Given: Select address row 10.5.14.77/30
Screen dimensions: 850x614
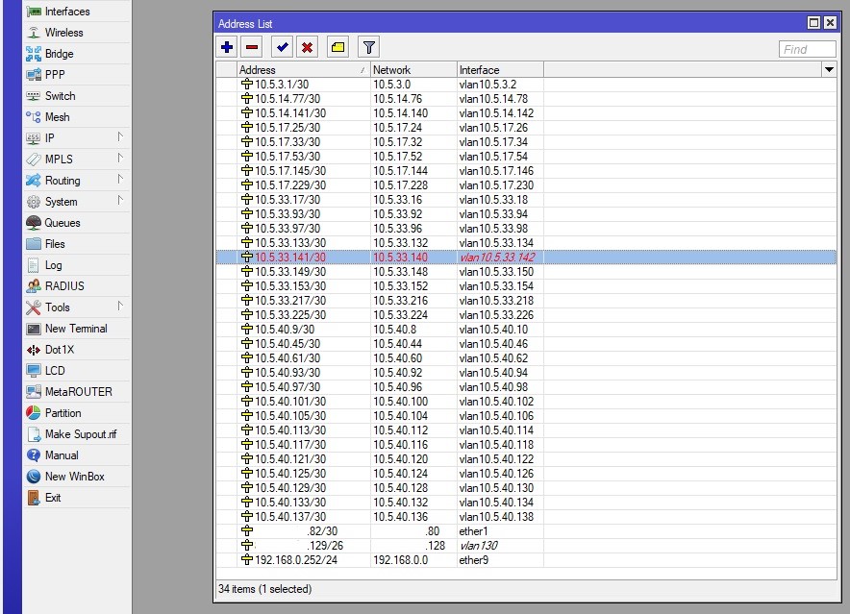Looking at the screenshot, I should click(x=526, y=99).
